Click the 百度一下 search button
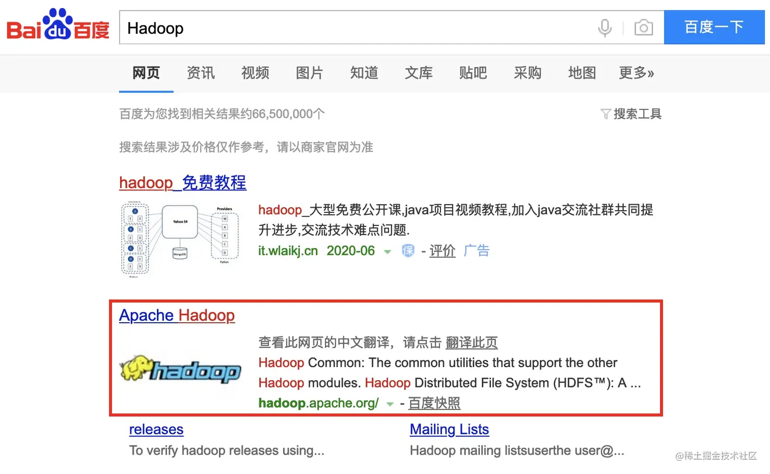Viewport: 770px width, 474px height. [714, 27]
